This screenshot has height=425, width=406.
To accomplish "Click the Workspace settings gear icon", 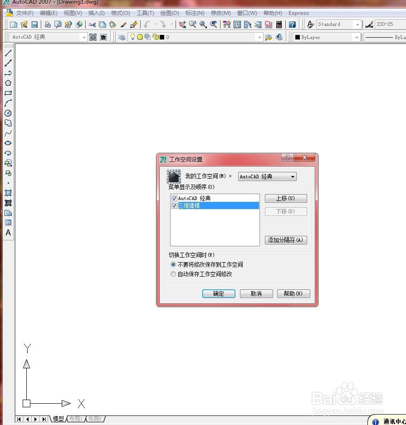I will [93, 37].
